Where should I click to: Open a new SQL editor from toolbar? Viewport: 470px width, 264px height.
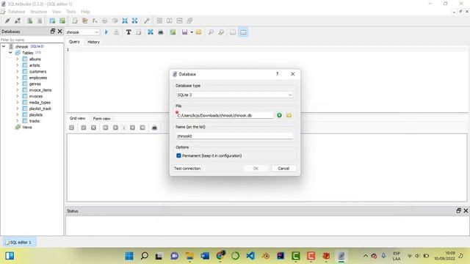[75, 21]
